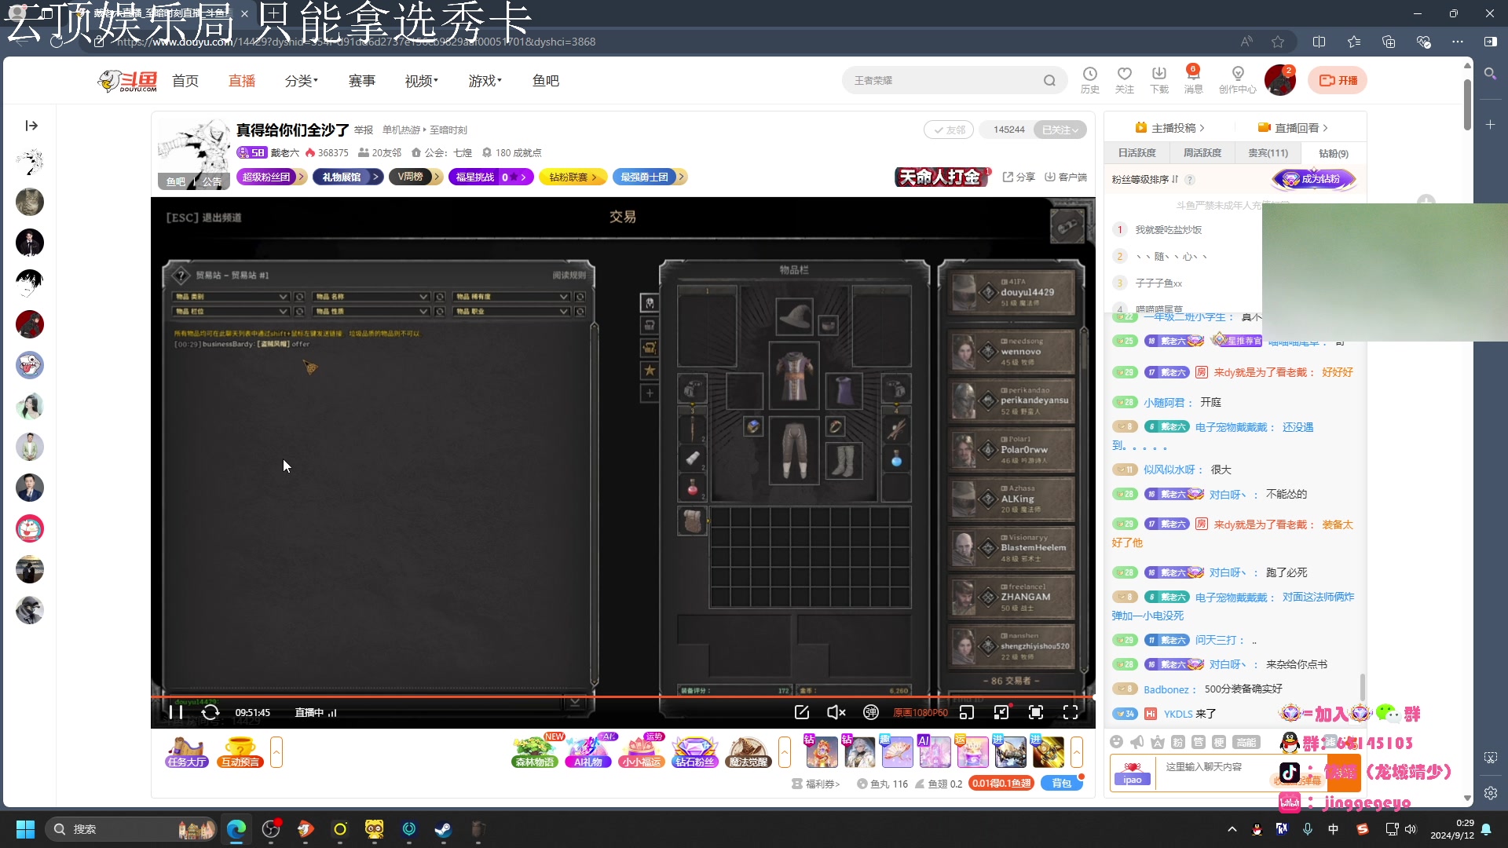The height and width of the screenshot is (848, 1508).
Task: Toggle fullscreen in the video player
Action: tap(1071, 712)
